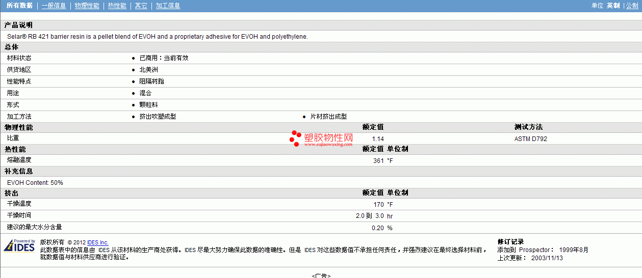Click the 361 °F melt temperature value
Viewport: 642px width, 278px height.
pyautogui.click(x=383, y=160)
